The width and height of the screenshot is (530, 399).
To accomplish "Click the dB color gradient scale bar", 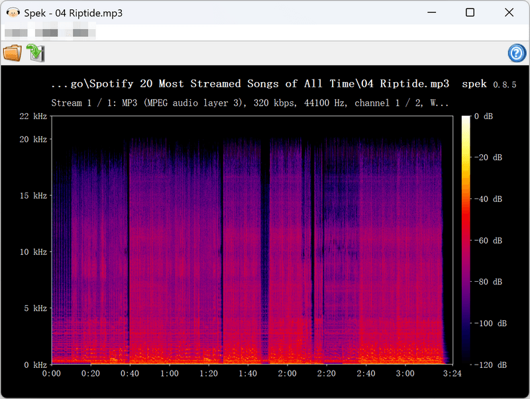I will coord(466,240).
